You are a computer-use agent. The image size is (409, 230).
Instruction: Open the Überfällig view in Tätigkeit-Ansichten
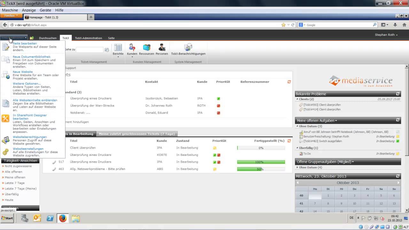tap(12, 194)
